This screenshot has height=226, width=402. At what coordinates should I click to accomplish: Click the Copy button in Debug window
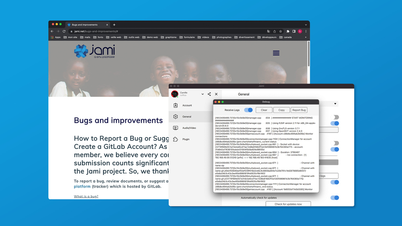pos(281,110)
